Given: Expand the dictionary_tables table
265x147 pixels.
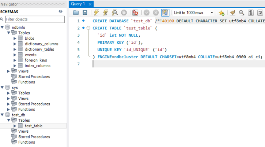Looking at the screenshot, I should click(15, 50).
